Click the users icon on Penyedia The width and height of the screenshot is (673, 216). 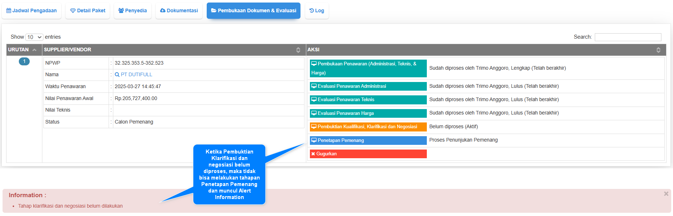(121, 11)
